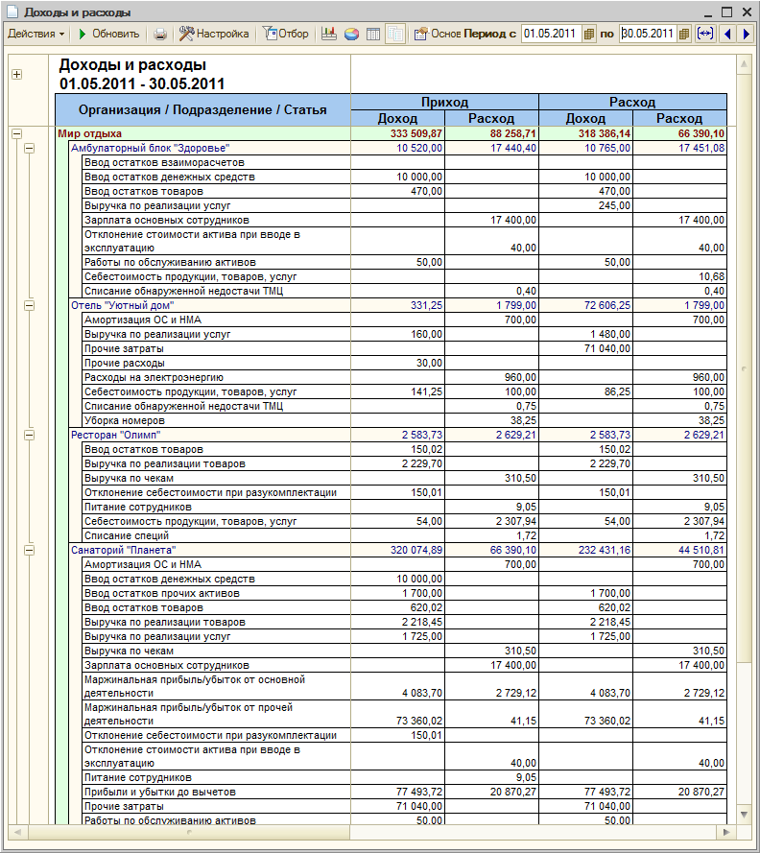
Task: Select the Мир отдыха row label
Action: tap(90, 133)
